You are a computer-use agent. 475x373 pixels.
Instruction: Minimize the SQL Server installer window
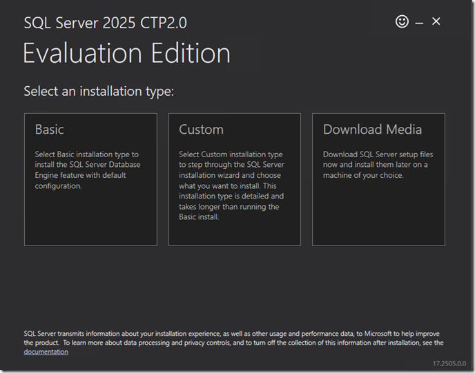click(x=419, y=23)
